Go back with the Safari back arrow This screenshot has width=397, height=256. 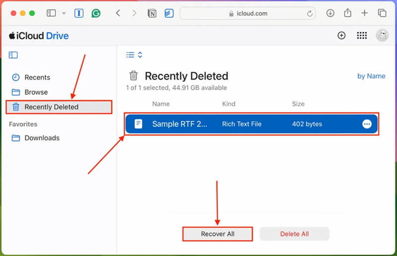pos(118,13)
